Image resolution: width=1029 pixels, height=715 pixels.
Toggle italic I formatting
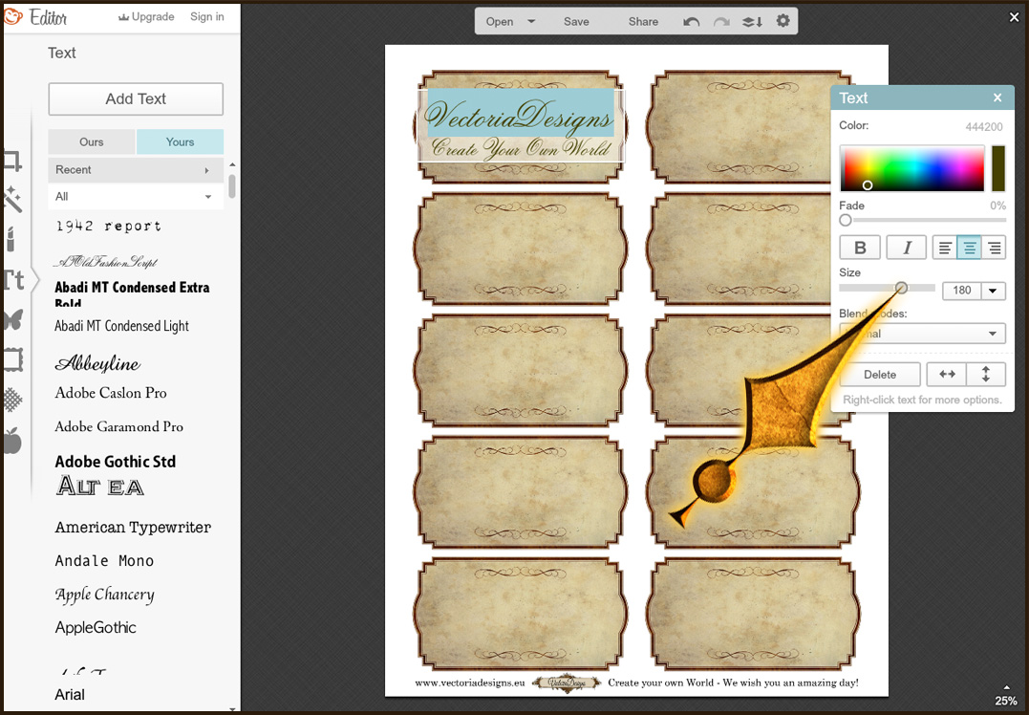coord(907,248)
